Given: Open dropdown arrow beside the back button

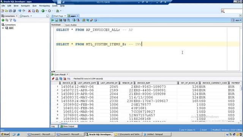Looking at the screenshot, I should (x=46, y=11).
